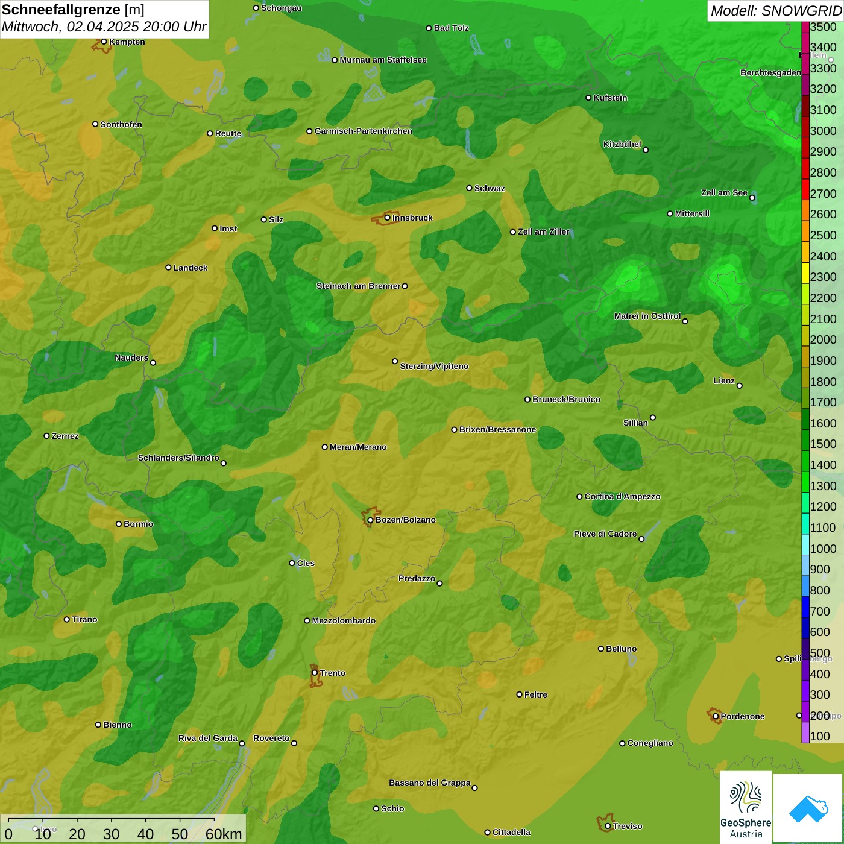Click the 'Brixen/Bressanone' label
844x844 pixels.
(497, 429)
